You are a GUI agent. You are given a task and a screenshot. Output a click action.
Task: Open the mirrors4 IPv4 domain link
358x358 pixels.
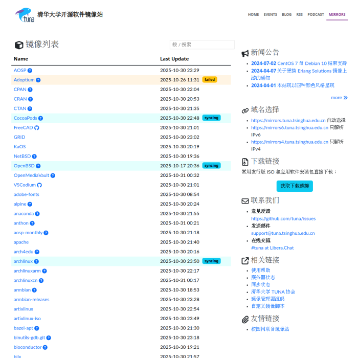tap(289, 142)
